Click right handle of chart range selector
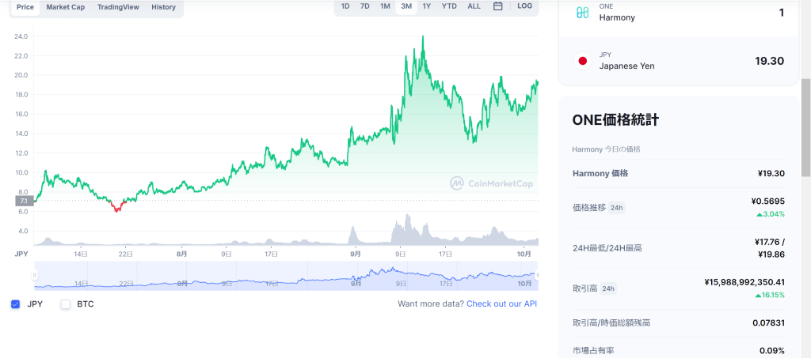The height and width of the screenshot is (358, 811). (538, 275)
